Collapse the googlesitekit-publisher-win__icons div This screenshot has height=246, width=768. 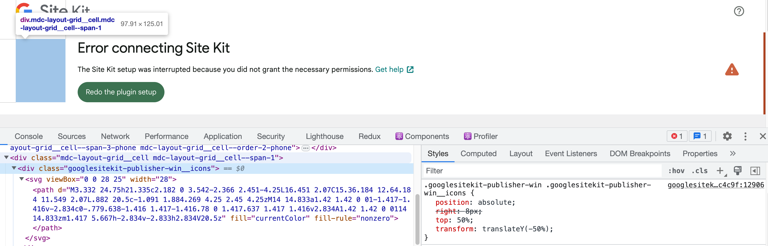coord(14,168)
